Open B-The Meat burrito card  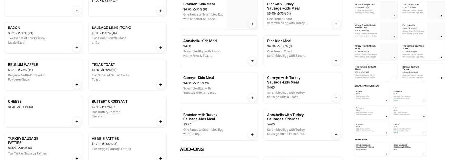pyautogui.click(x=409, y=95)
